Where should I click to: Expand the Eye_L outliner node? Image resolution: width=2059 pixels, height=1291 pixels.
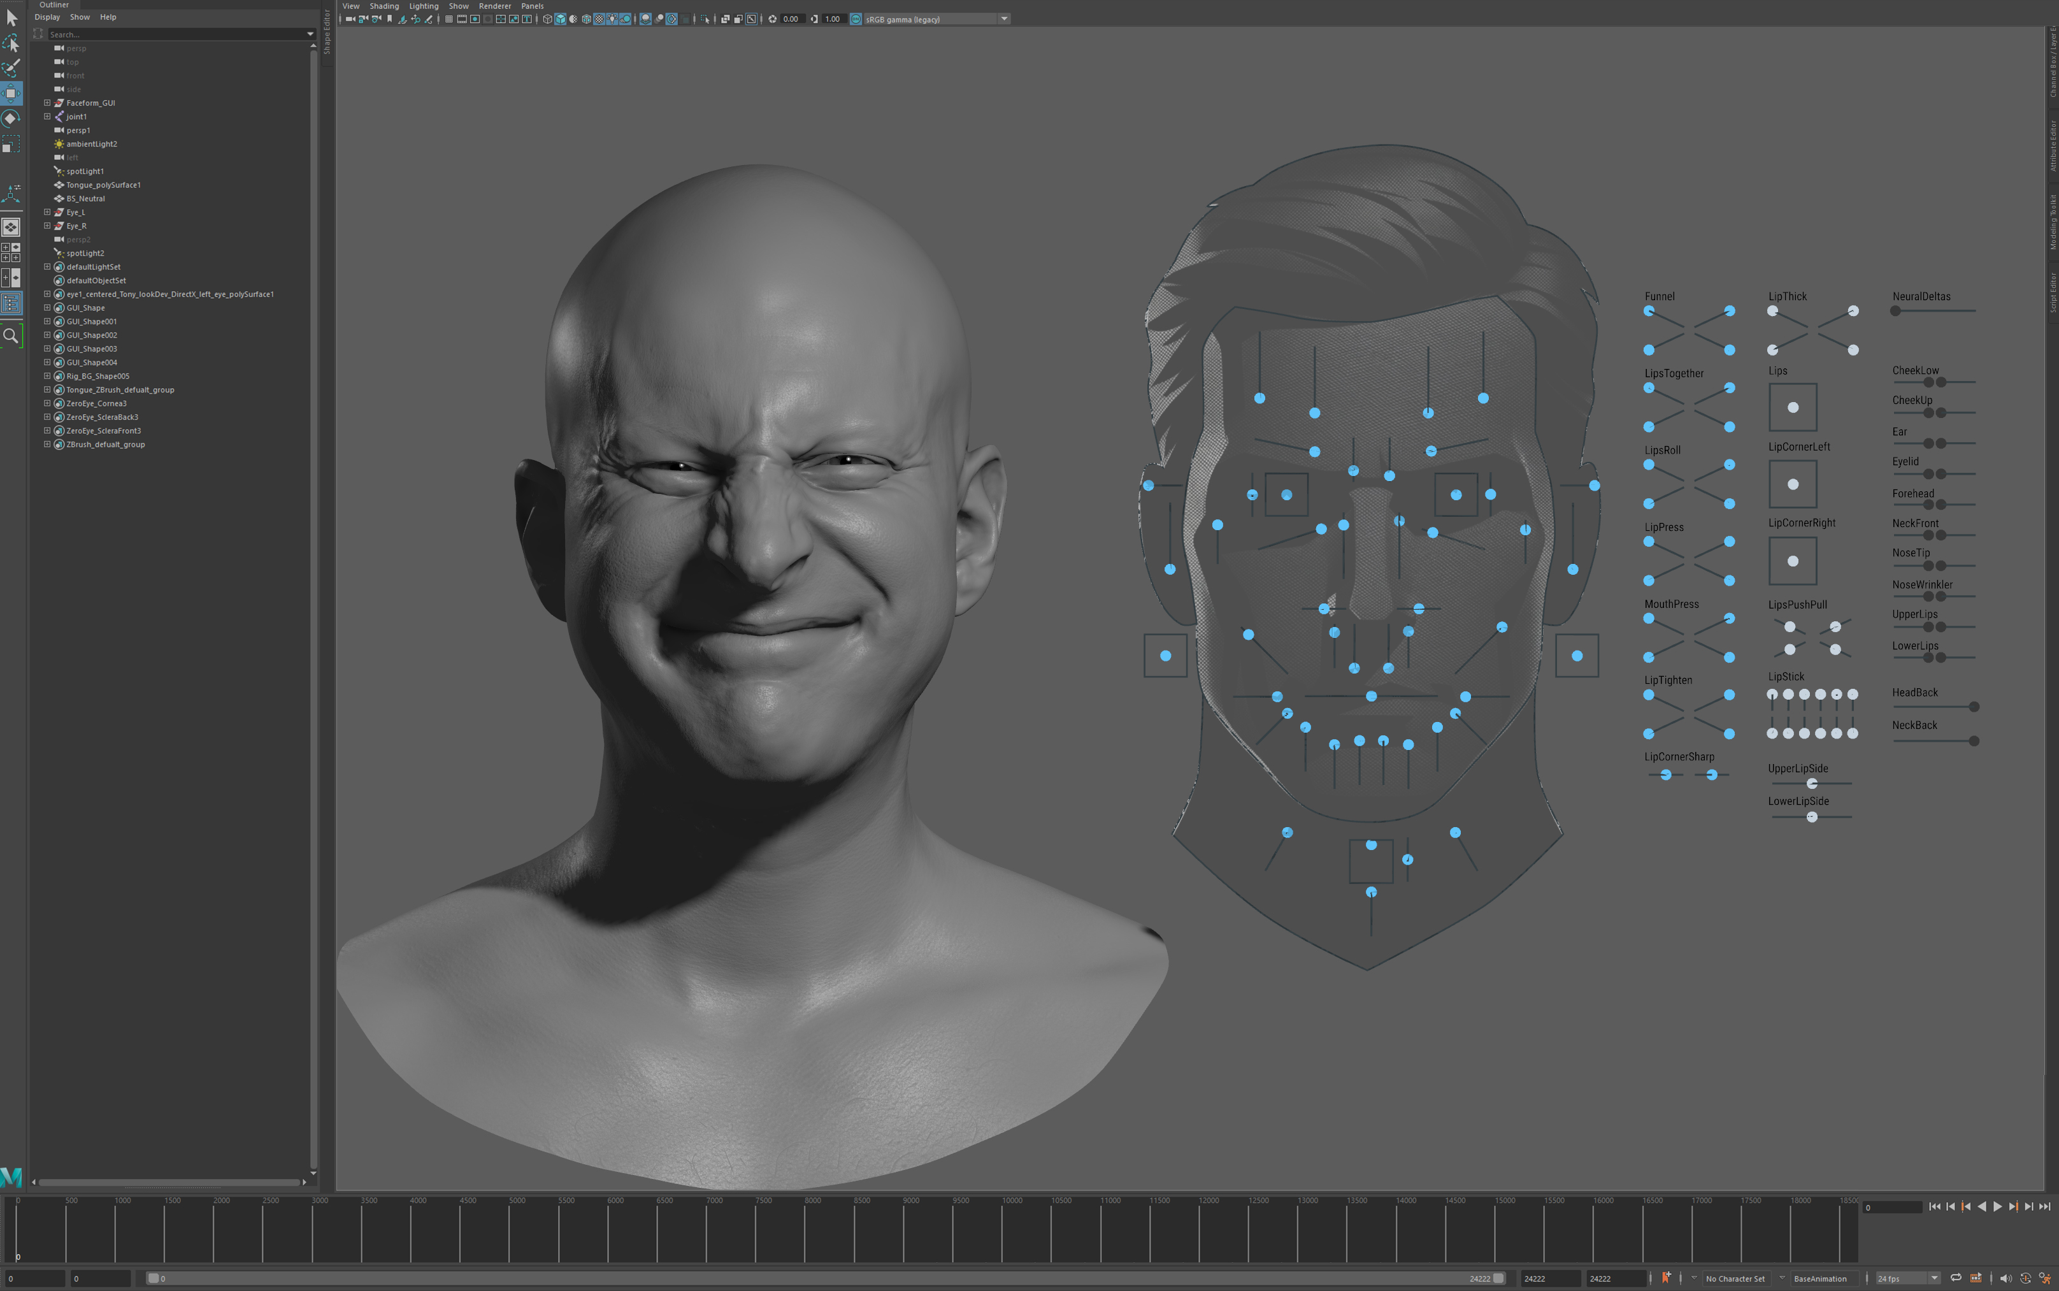coord(48,212)
